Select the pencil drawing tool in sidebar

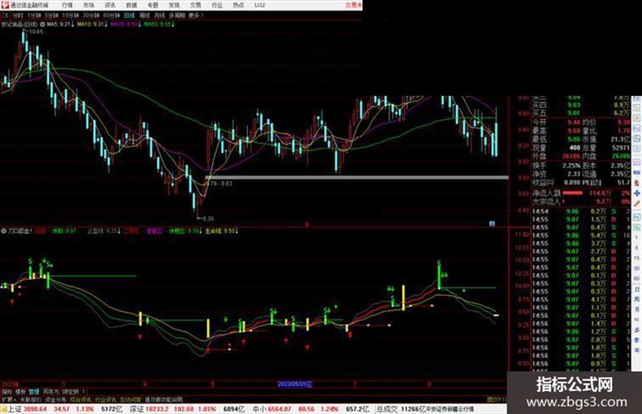[x=637, y=203]
